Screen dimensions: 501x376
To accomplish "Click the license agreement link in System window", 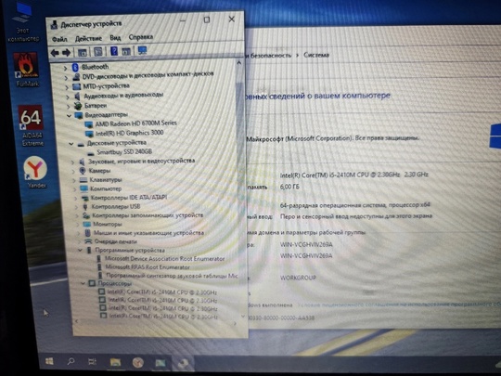I will click(x=399, y=305).
